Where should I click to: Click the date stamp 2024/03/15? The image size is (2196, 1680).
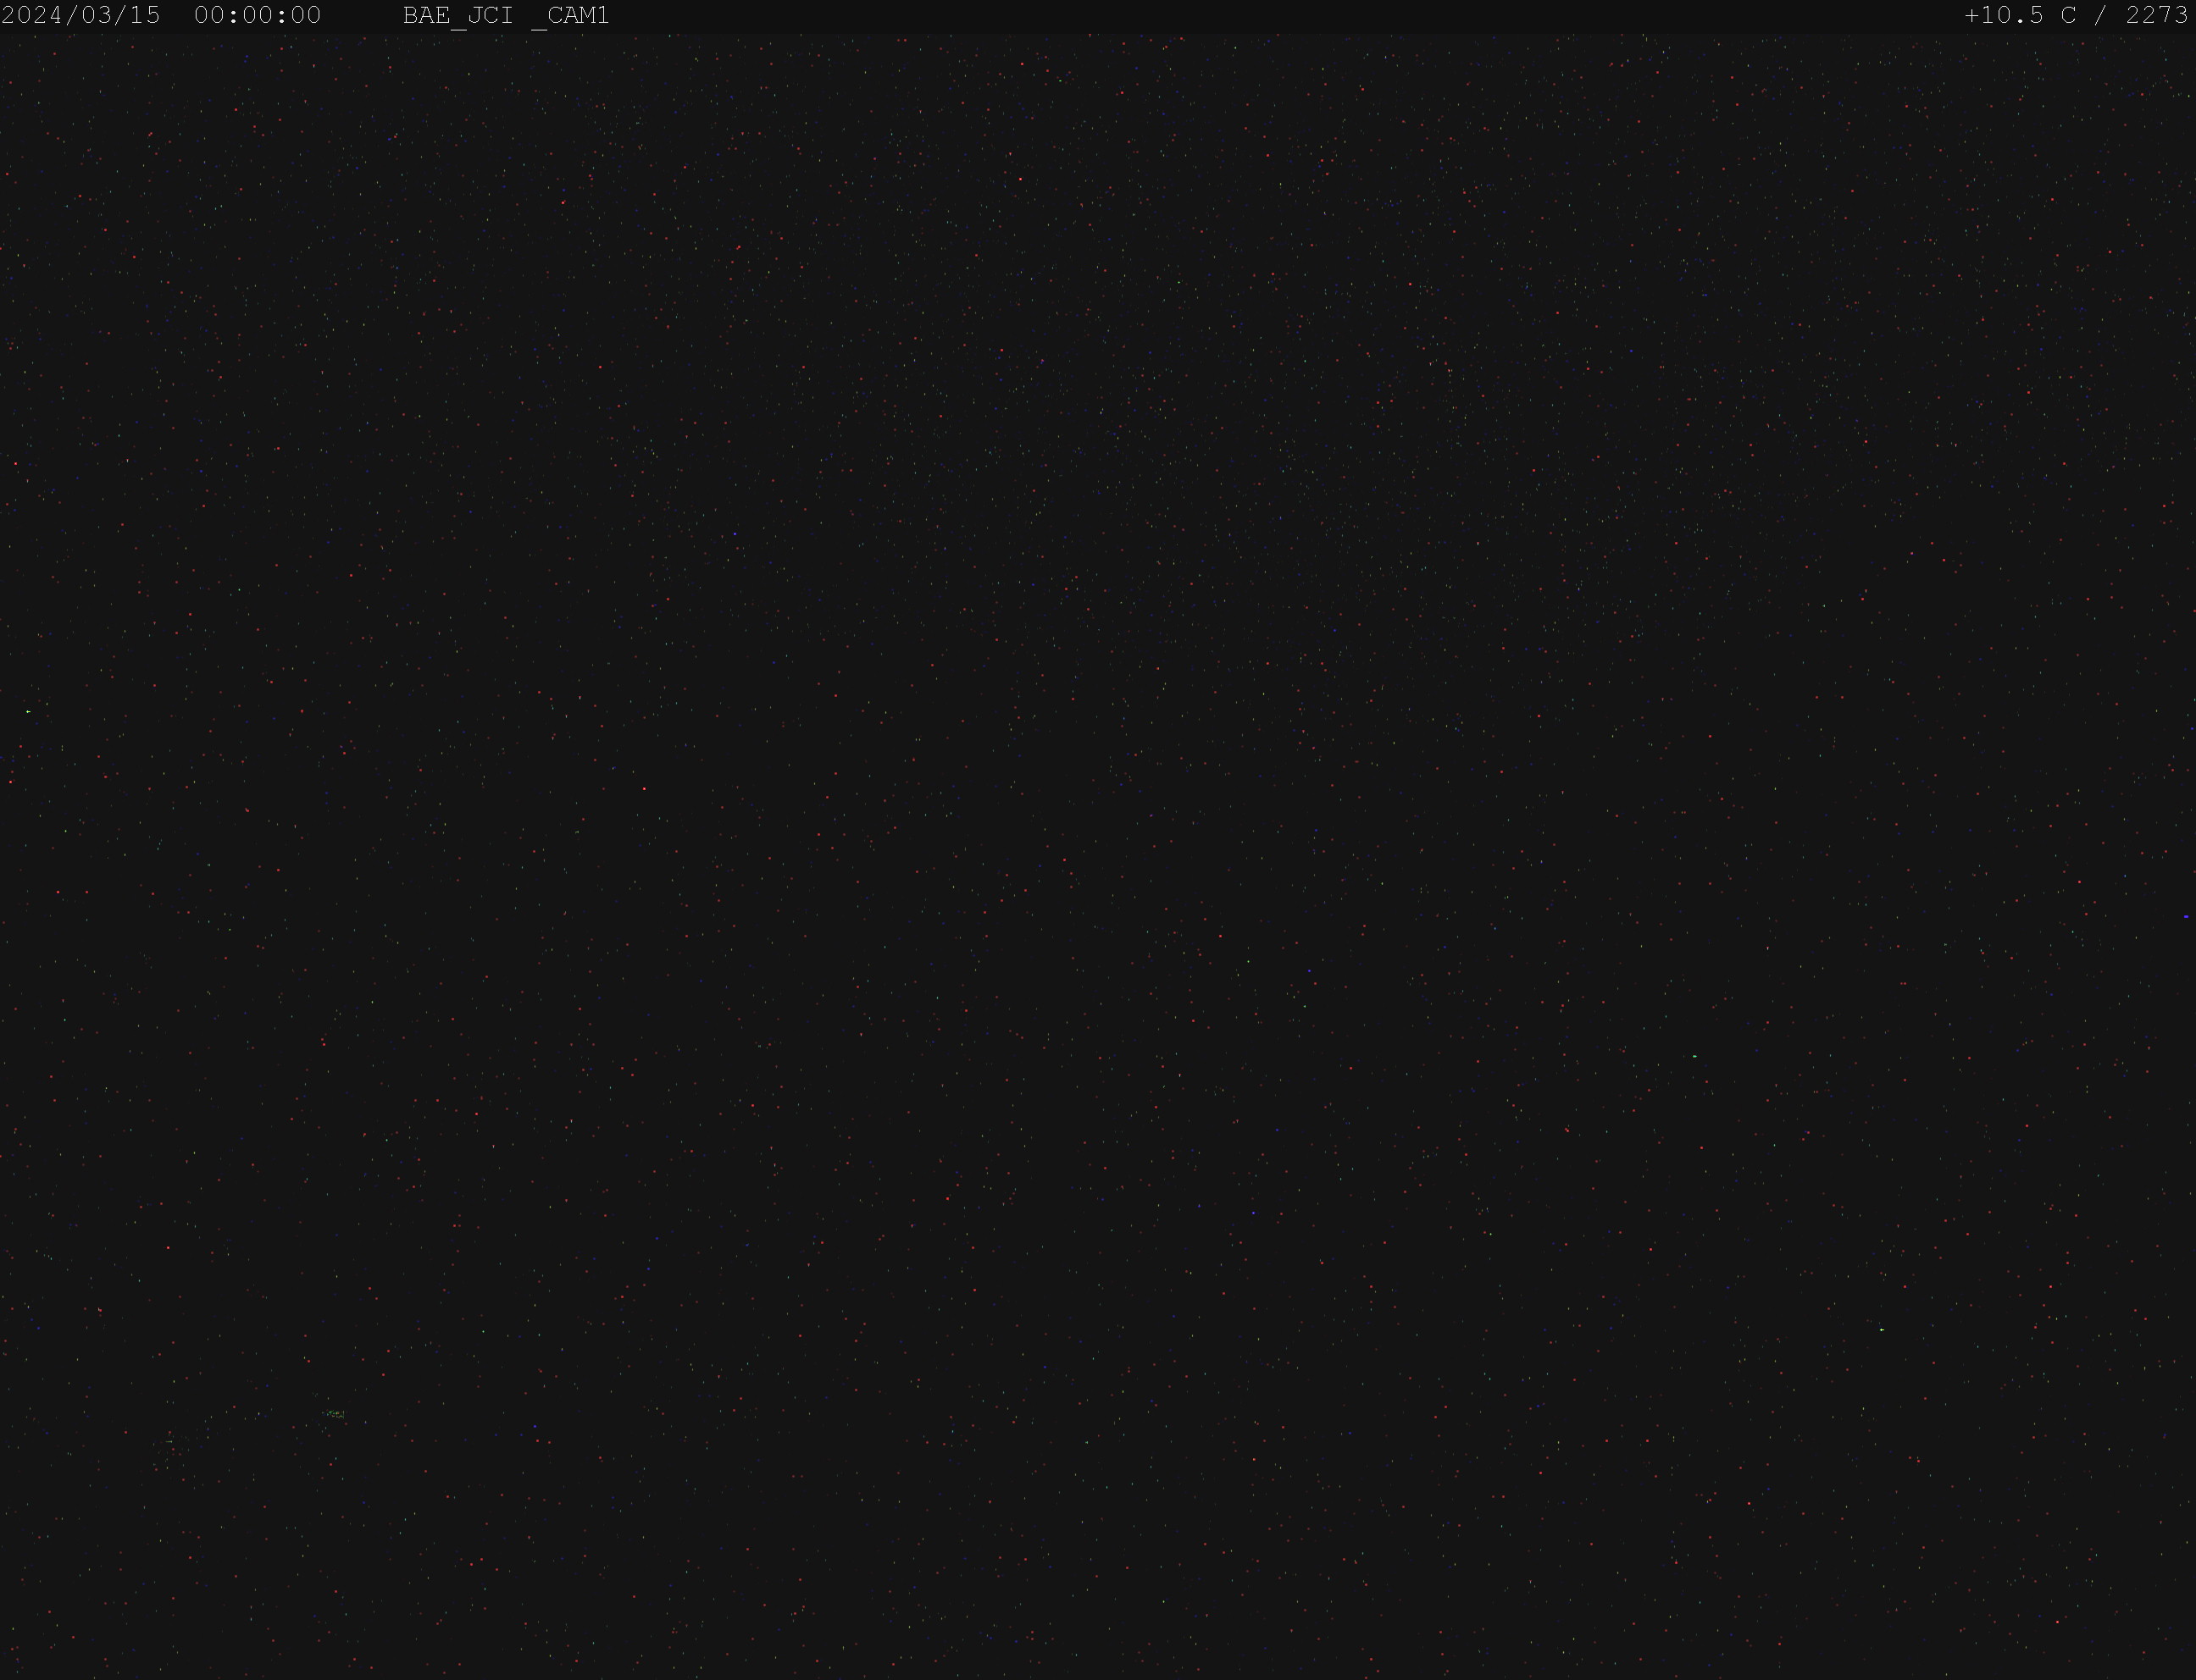click(x=81, y=16)
